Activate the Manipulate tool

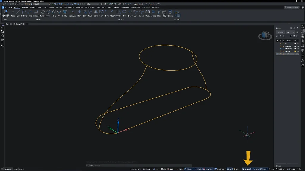coord(72,13)
